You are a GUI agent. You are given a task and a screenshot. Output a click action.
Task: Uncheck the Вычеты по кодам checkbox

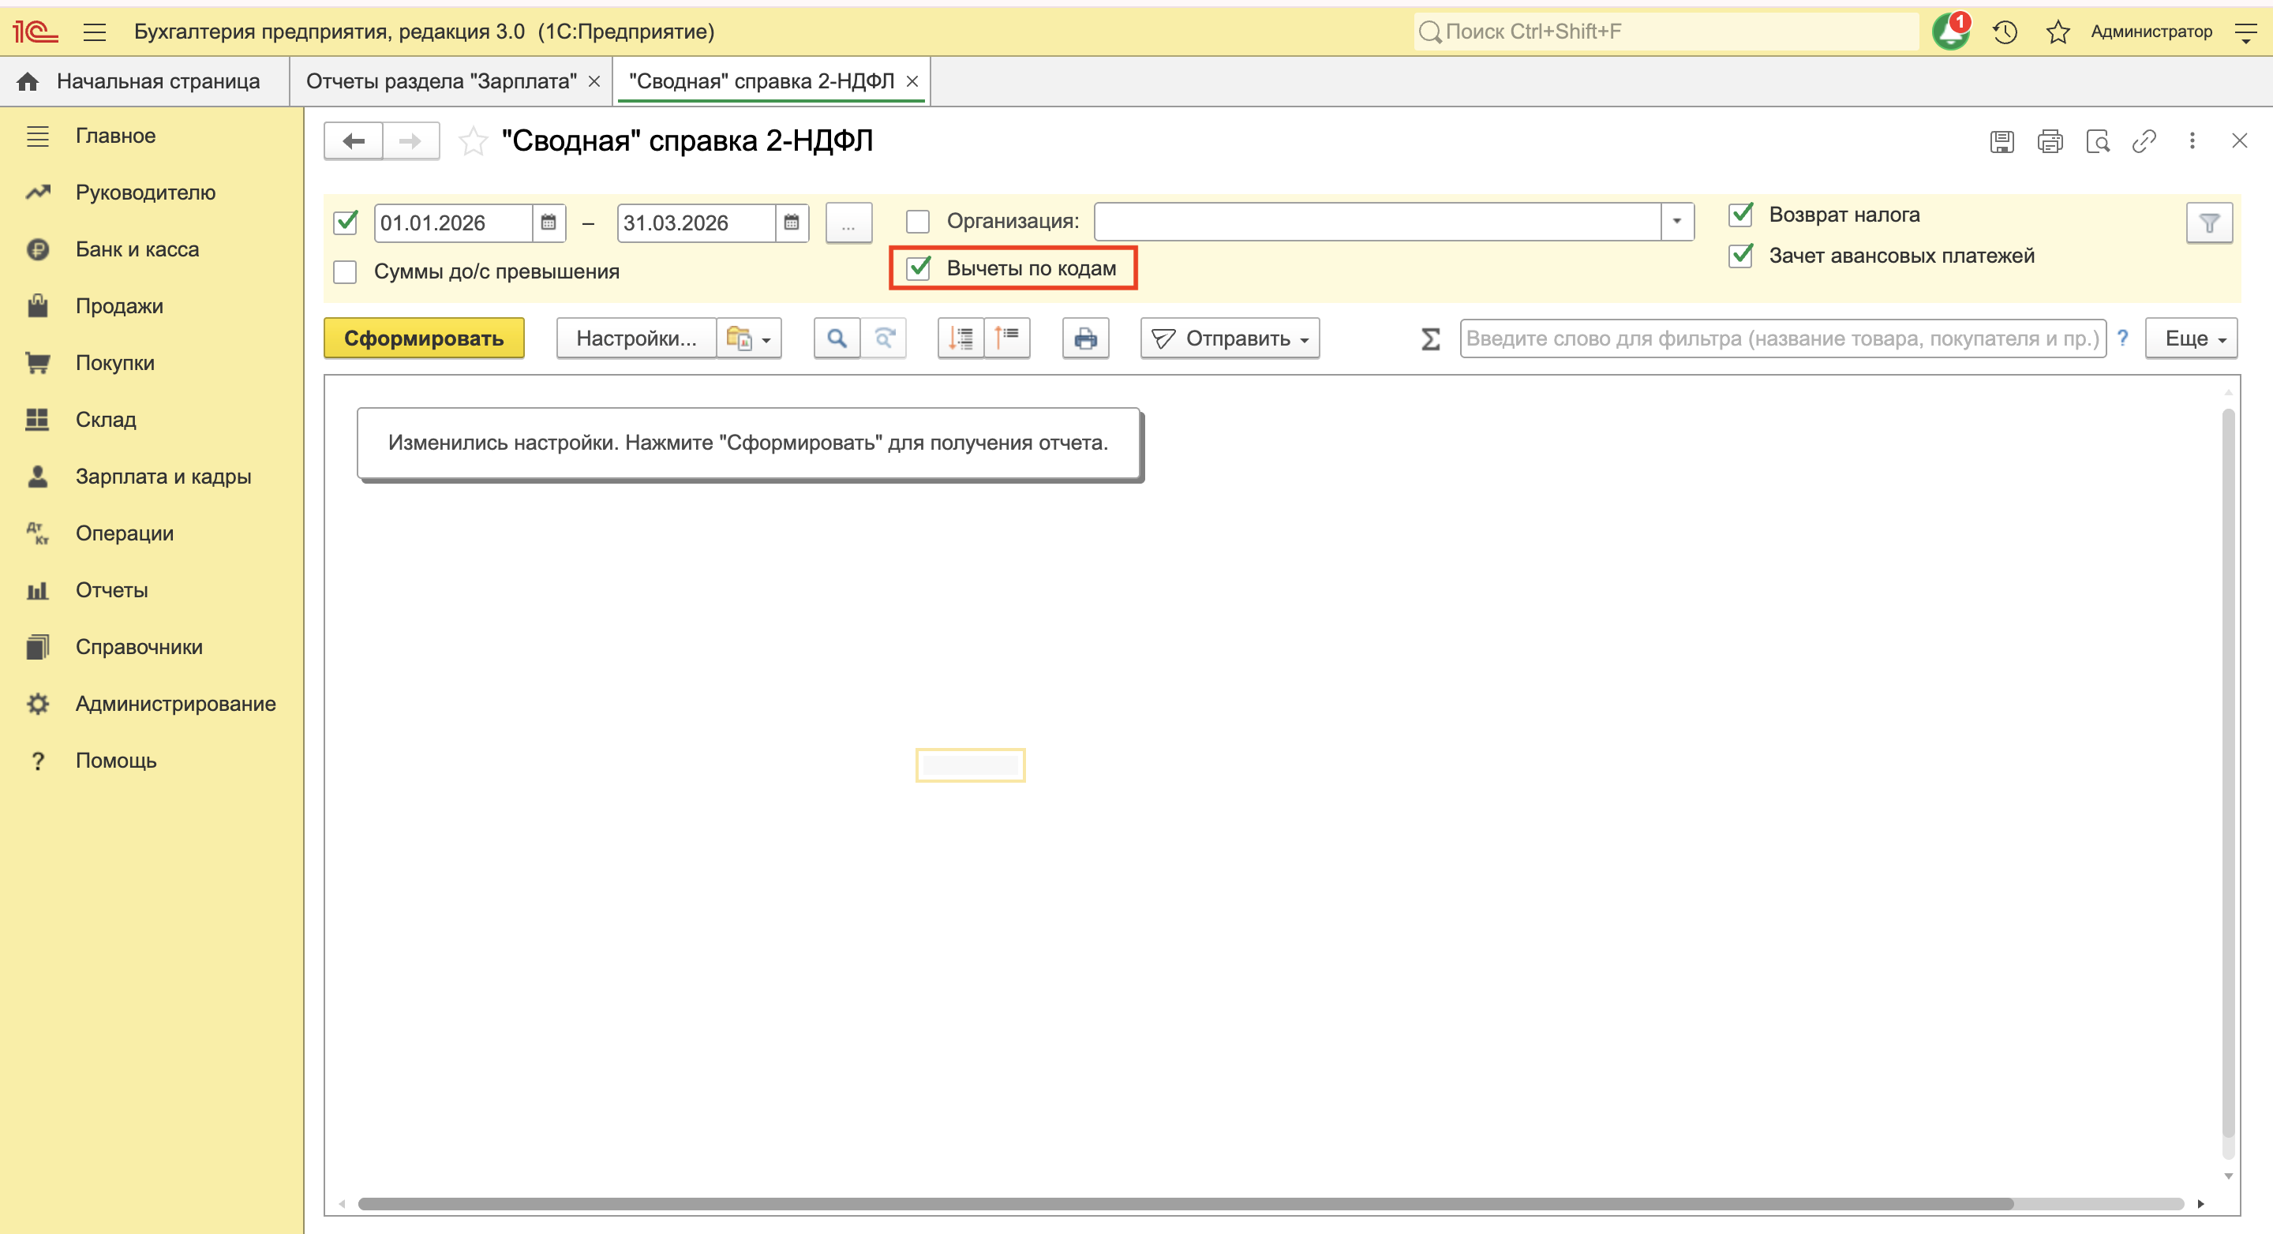[919, 268]
